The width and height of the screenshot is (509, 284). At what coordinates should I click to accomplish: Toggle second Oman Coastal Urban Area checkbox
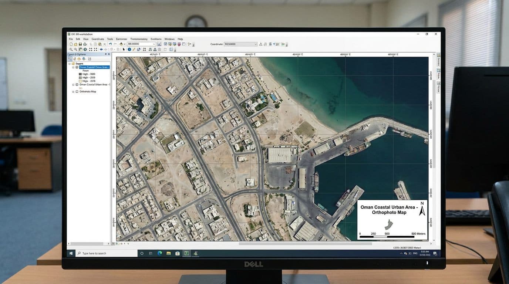coord(77,85)
